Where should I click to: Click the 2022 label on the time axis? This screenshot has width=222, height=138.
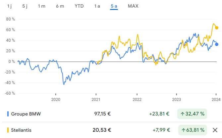(137, 99)
